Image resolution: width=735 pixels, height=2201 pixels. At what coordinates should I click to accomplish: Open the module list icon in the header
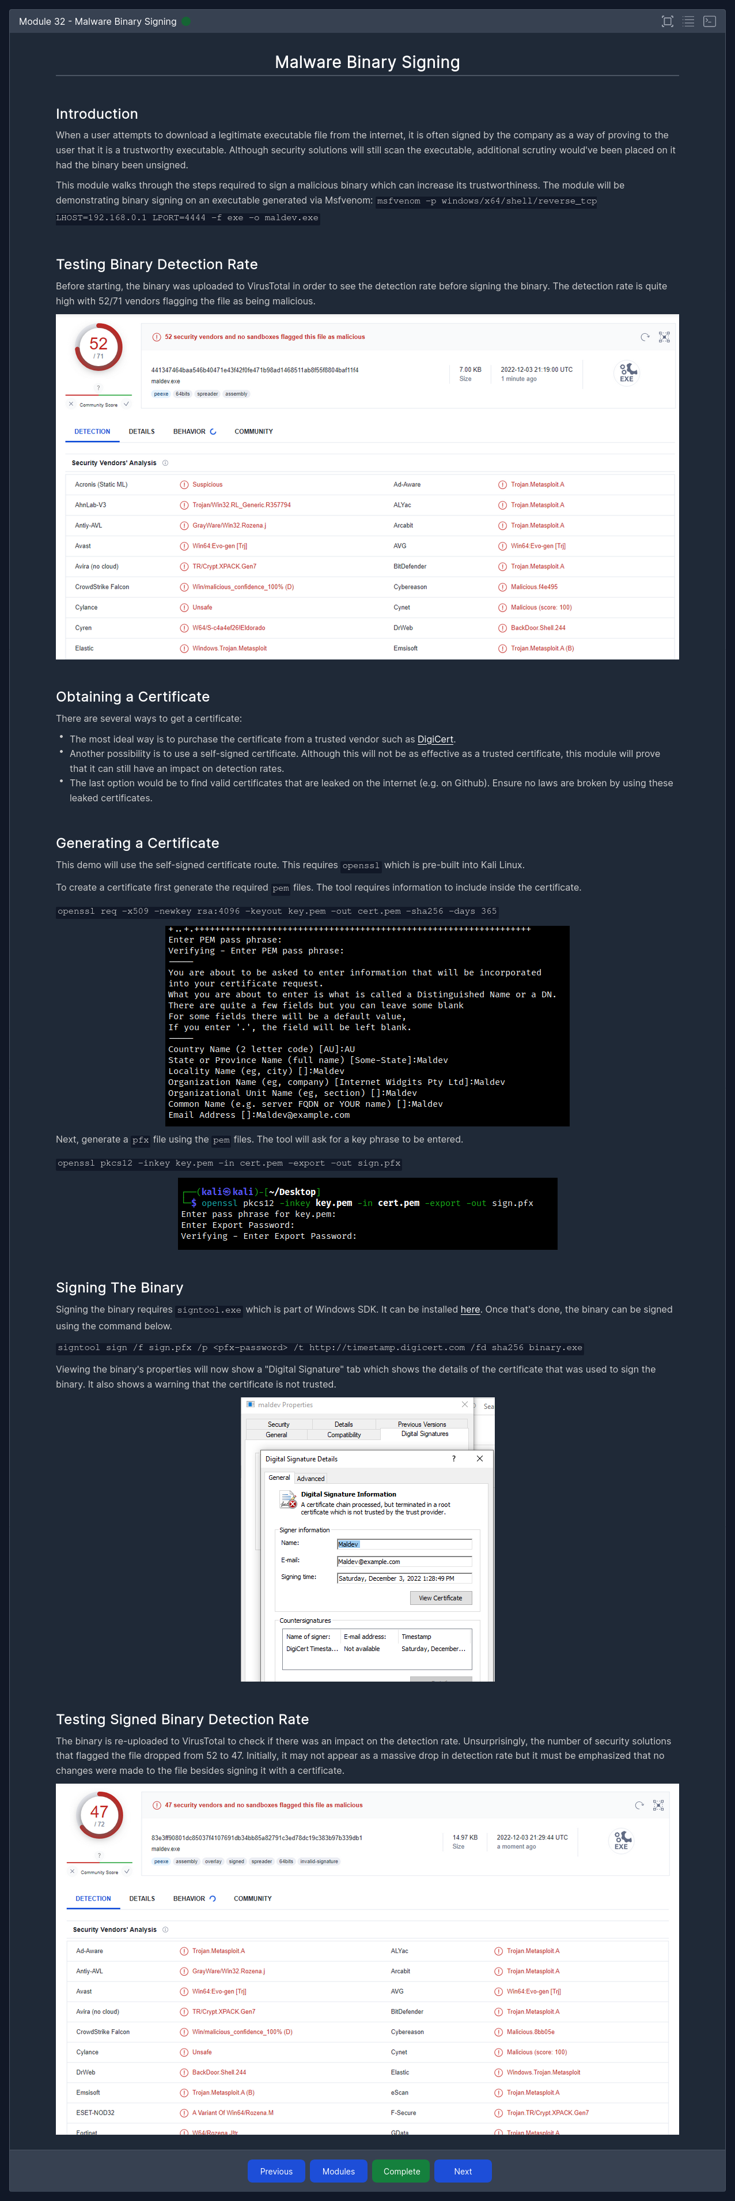coord(689,21)
